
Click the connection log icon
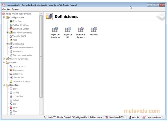click(11, 96)
